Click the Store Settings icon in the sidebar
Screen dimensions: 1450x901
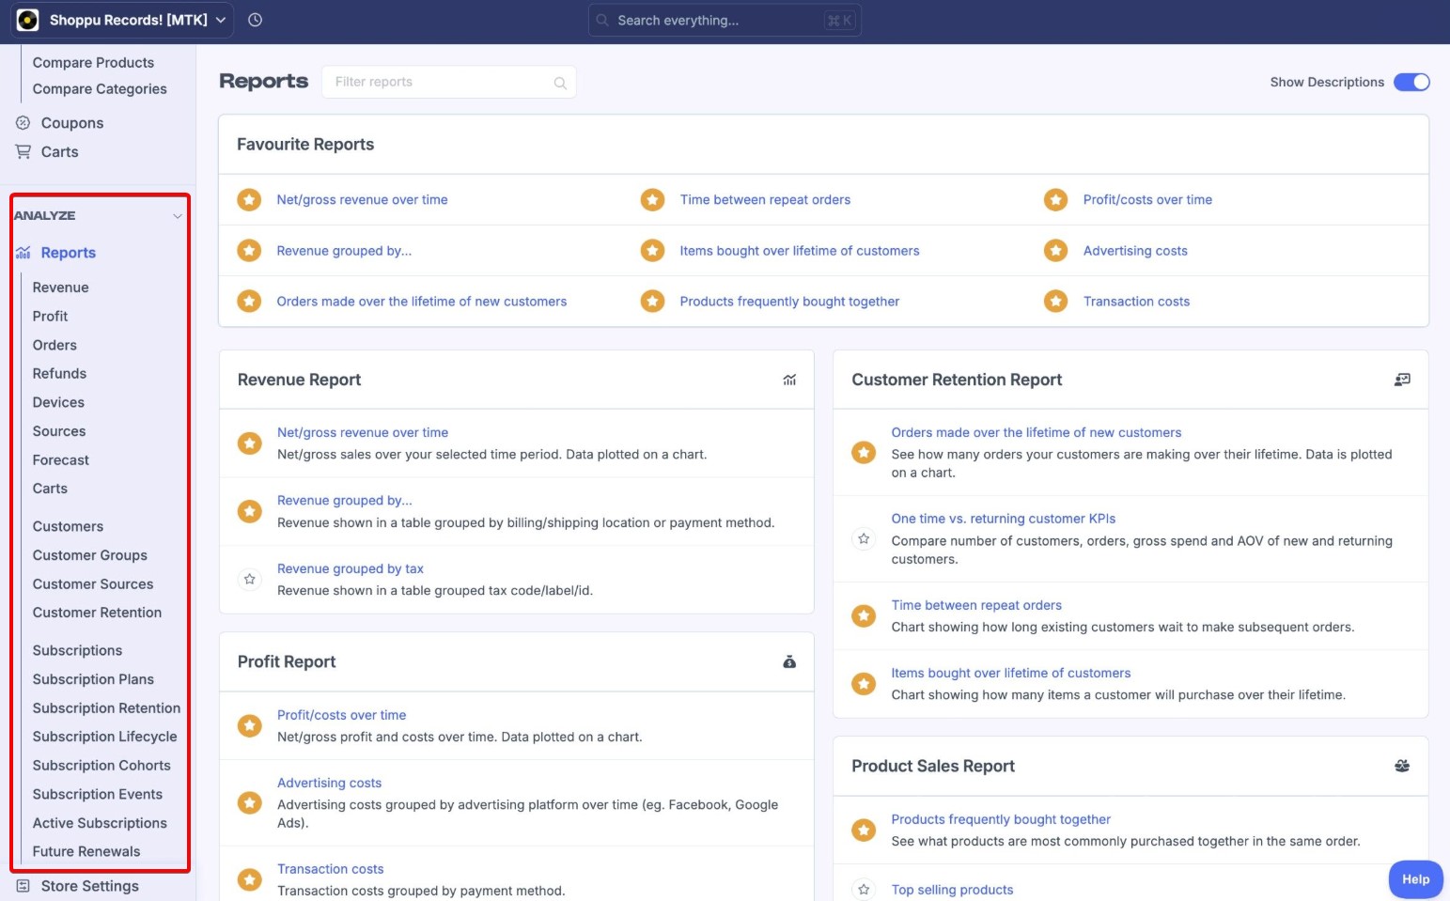click(x=22, y=885)
